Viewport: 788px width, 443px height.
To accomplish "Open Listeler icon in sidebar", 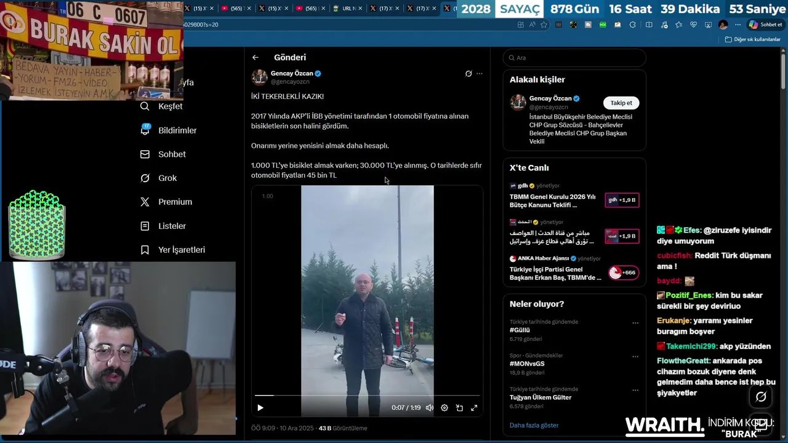I will [x=145, y=226].
